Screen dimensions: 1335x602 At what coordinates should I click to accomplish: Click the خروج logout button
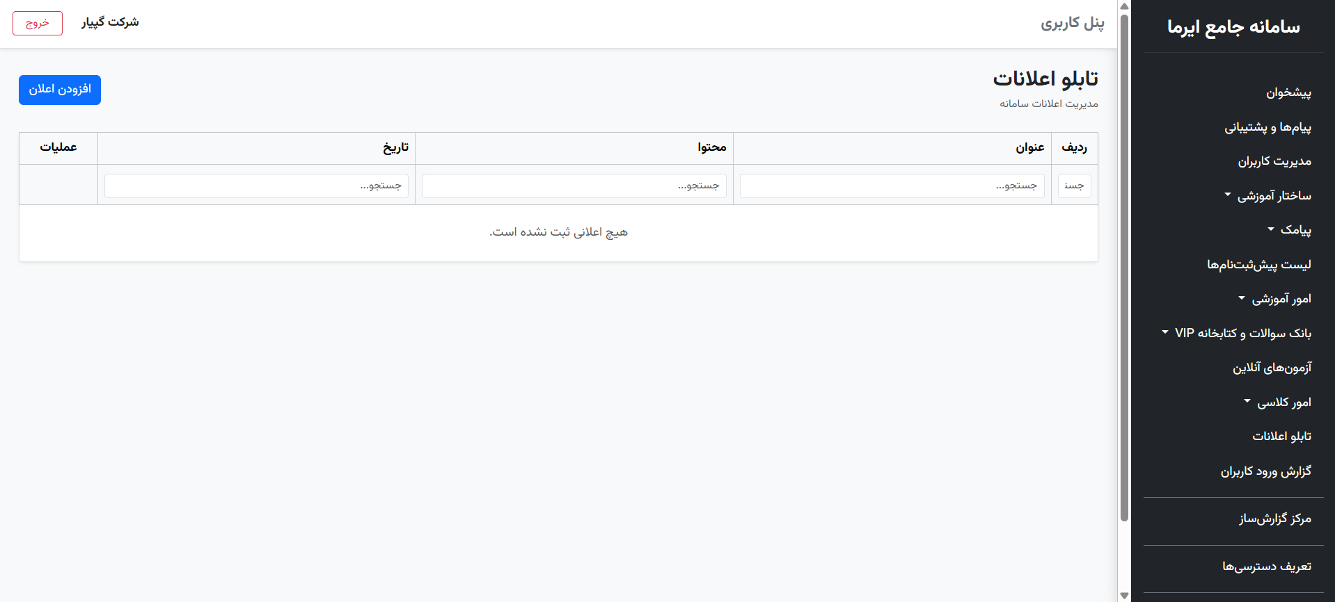pyautogui.click(x=38, y=23)
